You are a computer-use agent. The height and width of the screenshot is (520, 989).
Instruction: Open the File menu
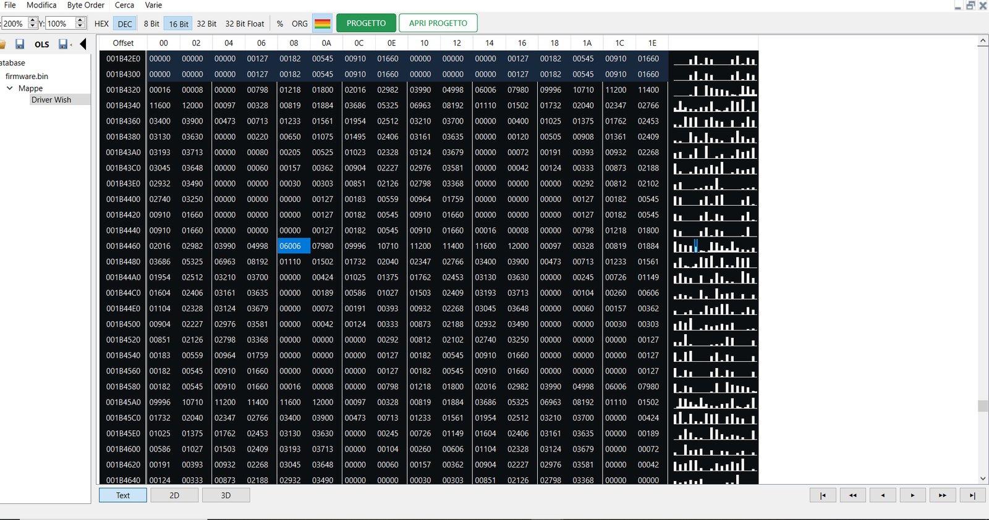coord(10,5)
